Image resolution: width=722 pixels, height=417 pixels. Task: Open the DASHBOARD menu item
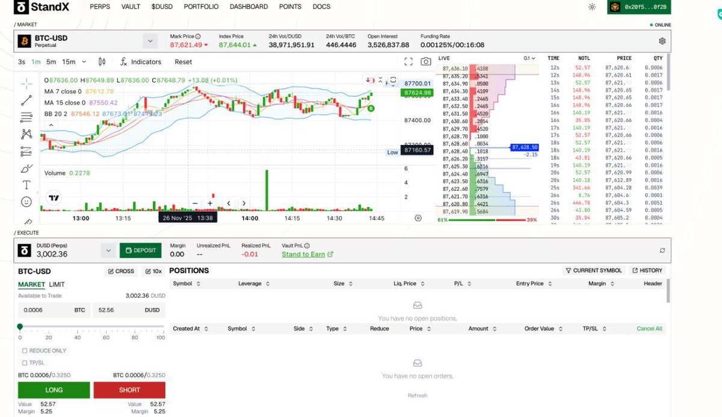[248, 7]
